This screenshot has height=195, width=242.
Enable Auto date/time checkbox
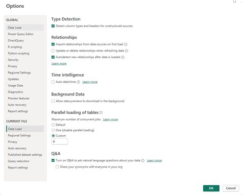click(53, 82)
